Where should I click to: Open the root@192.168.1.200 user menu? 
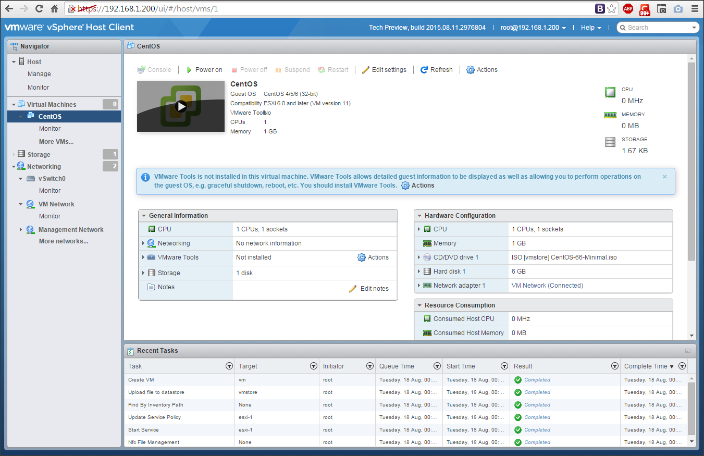pos(533,28)
